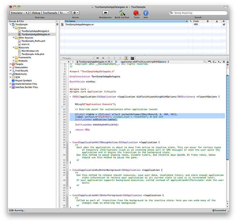
Task: Stop the running task with Tasks icon
Action: [137, 13]
